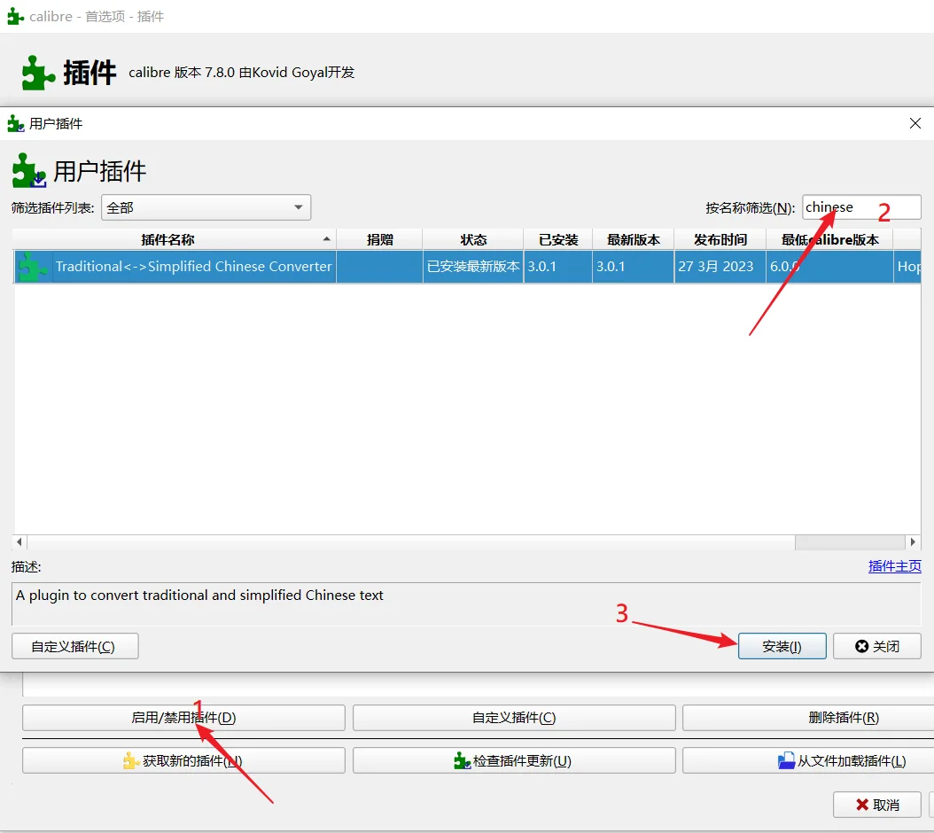This screenshot has height=833, width=934.
Task: Sort by 捐赠 column header
Action: tap(379, 239)
